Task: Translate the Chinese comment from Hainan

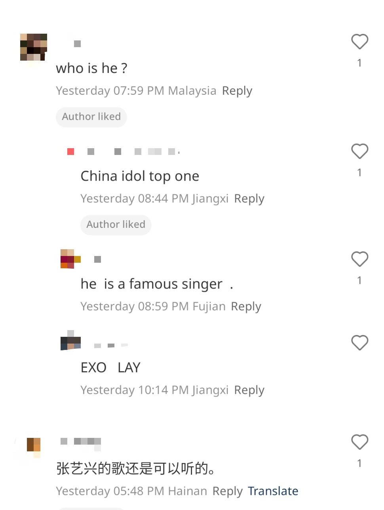Action: click(x=273, y=491)
